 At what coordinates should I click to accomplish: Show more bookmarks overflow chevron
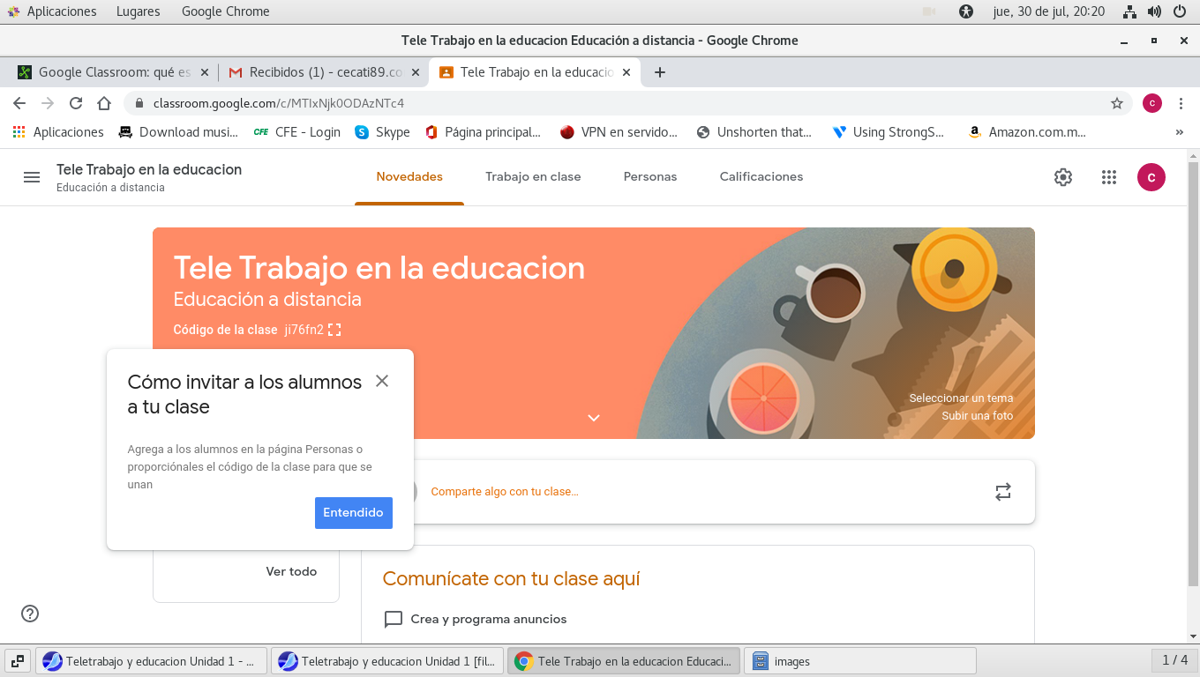point(1180,132)
